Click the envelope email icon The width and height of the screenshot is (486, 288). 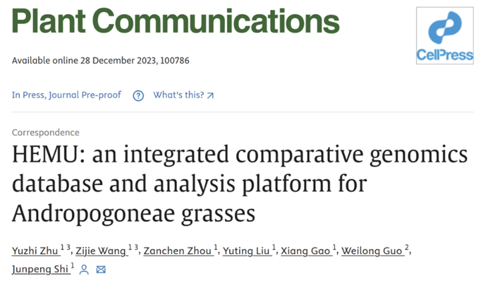pos(101,270)
